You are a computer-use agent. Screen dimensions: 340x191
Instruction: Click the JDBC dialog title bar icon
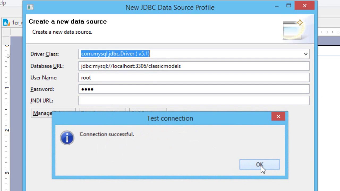click(x=30, y=7)
